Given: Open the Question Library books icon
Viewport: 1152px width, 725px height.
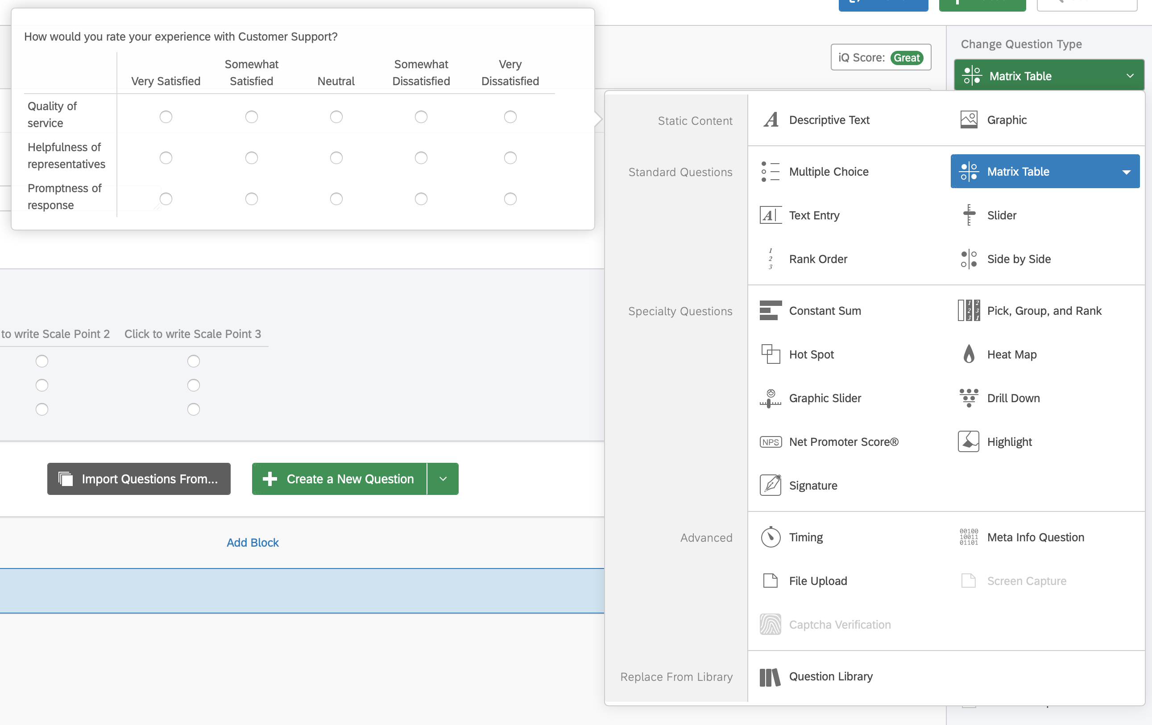Looking at the screenshot, I should (770, 677).
